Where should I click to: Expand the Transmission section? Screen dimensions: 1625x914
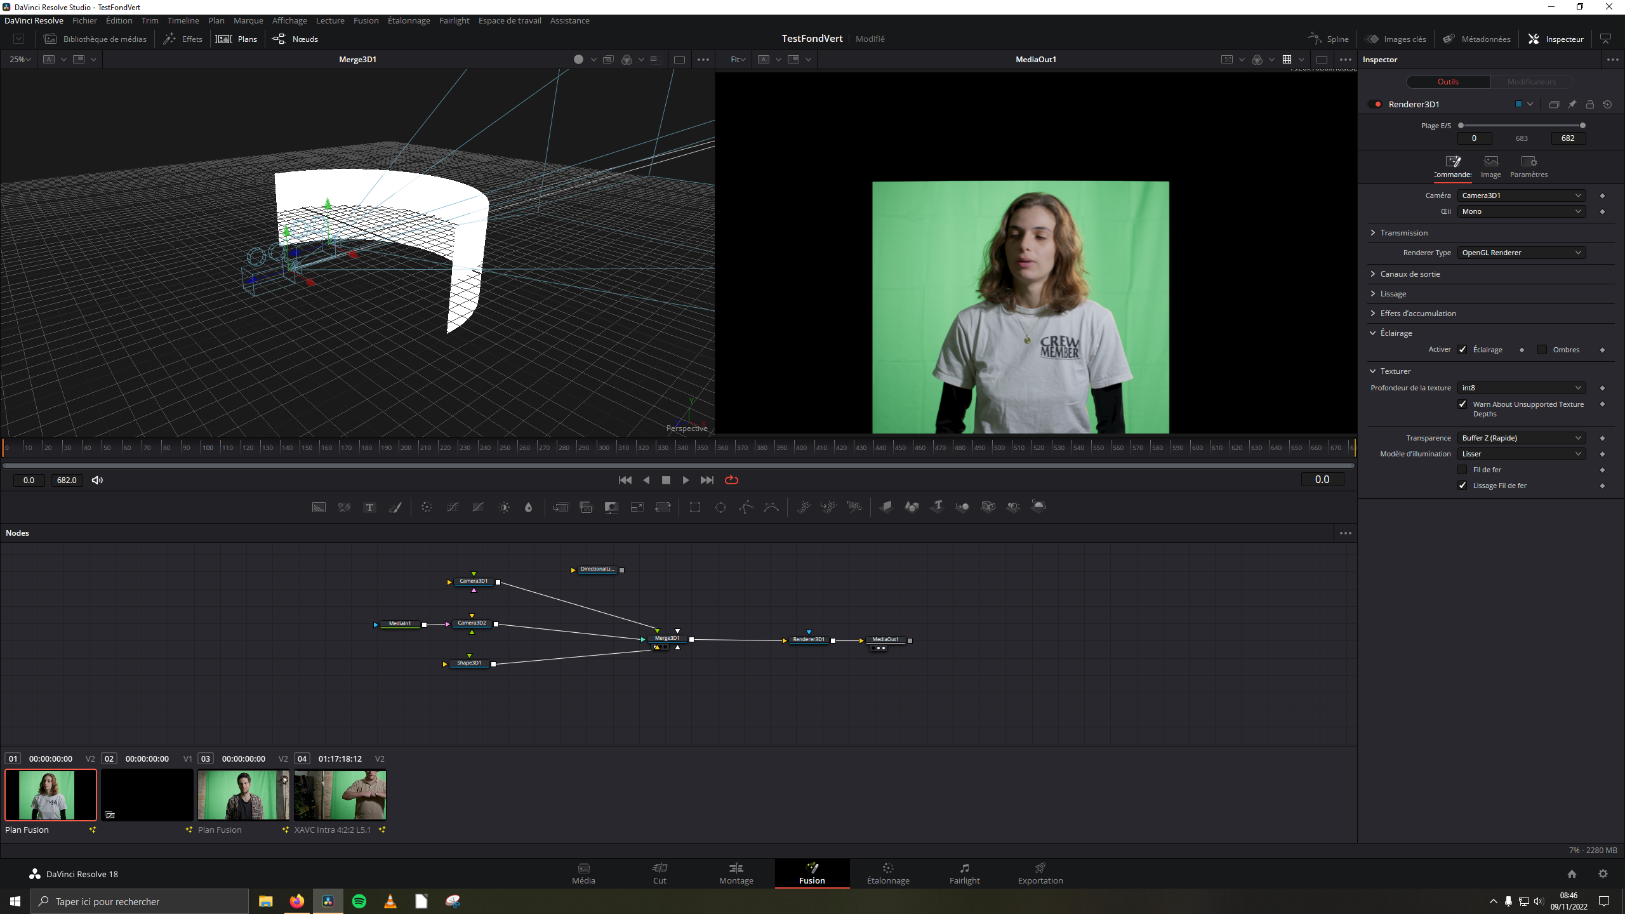pyautogui.click(x=1403, y=233)
